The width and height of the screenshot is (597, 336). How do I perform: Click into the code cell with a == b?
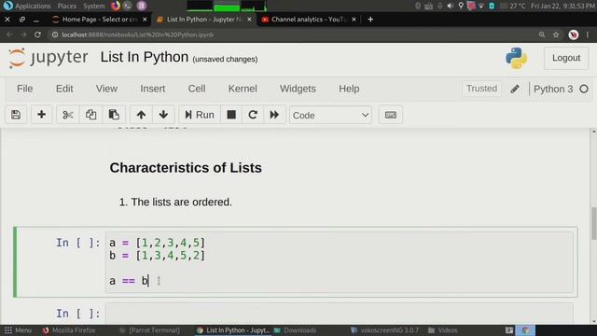tap(339, 261)
